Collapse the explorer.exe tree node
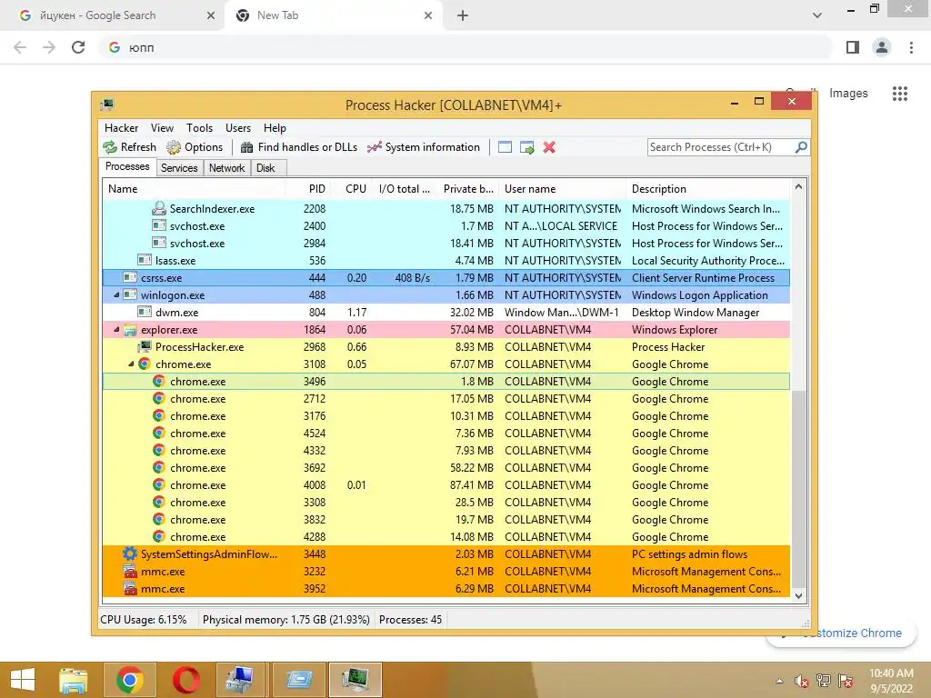Image resolution: width=931 pixels, height=698 pixels. (x=116, y=329)
